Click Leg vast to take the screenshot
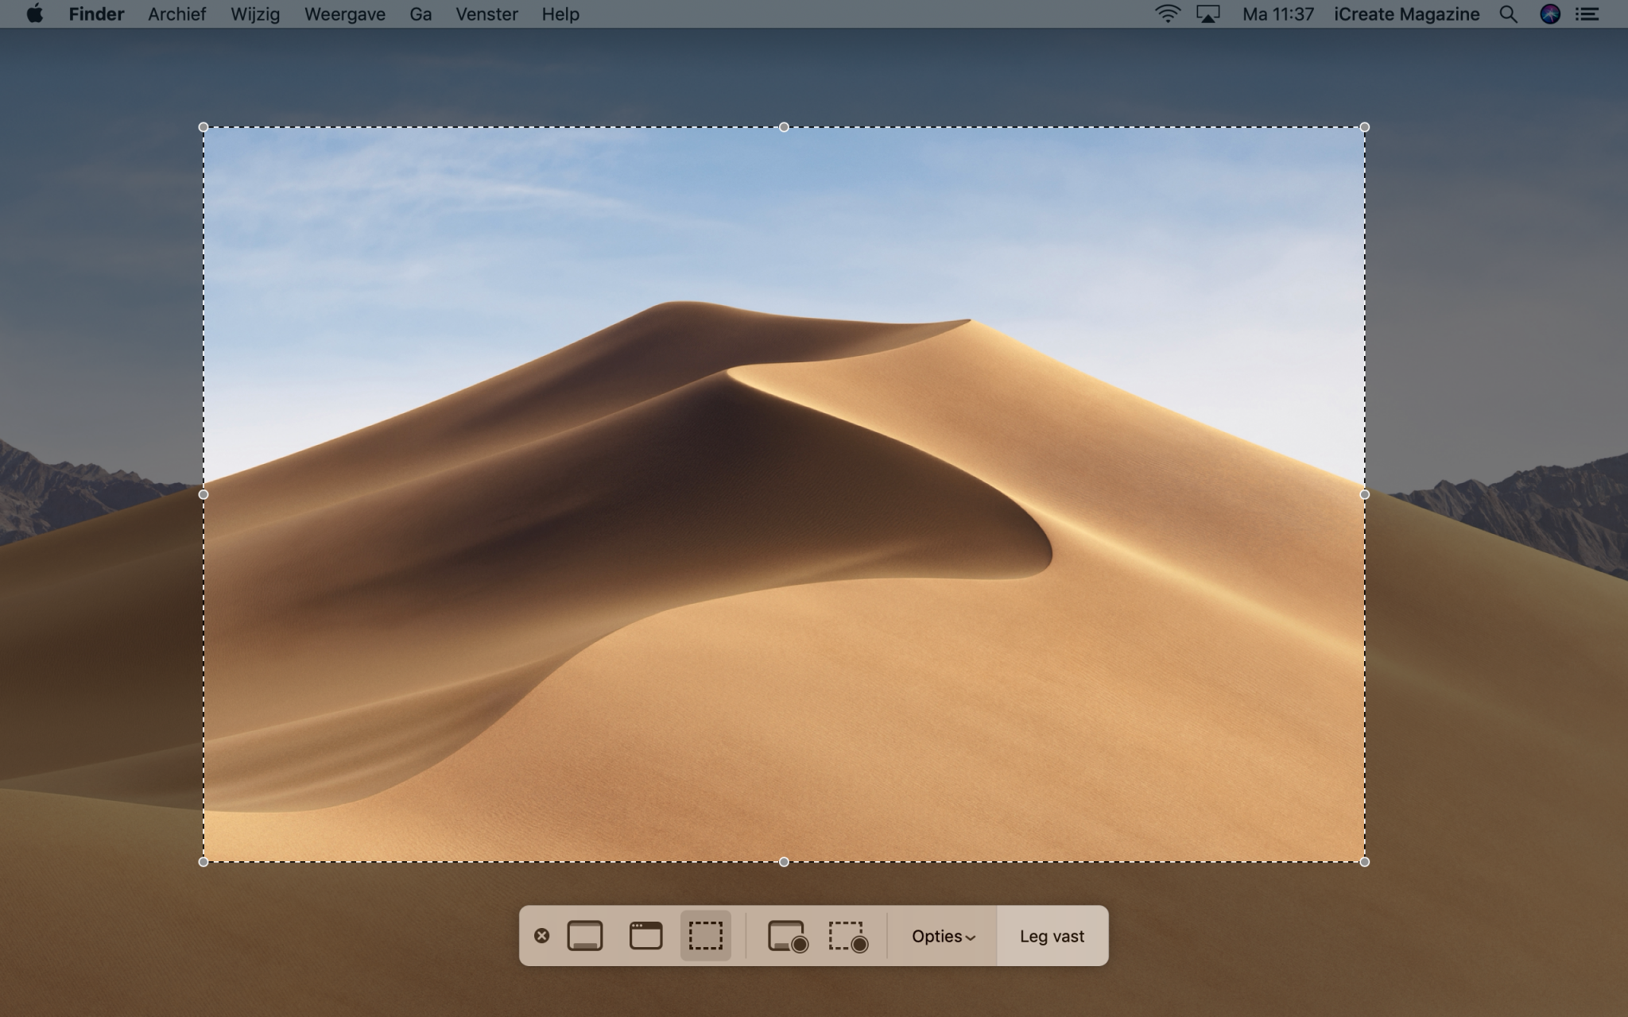 point(1051,936)
